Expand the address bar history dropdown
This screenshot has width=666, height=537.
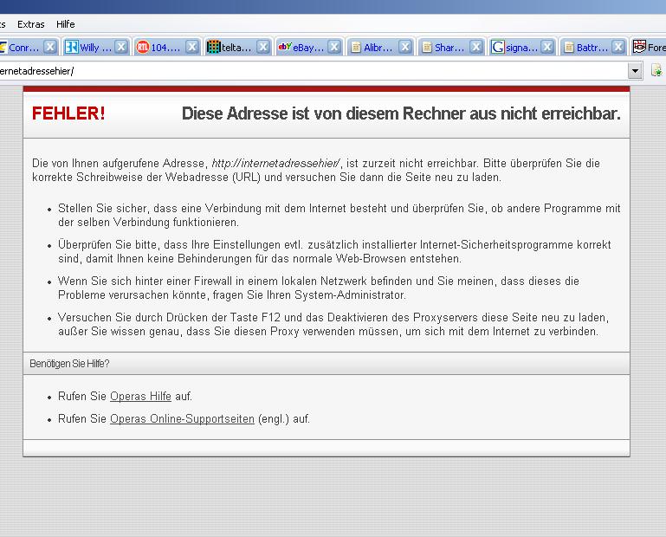click(x=635, y=71)
